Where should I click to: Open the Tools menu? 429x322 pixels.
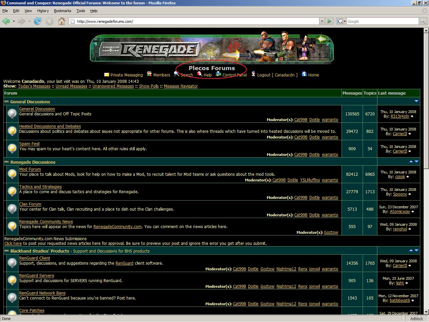pyautogui.click(x=80, y=11)
